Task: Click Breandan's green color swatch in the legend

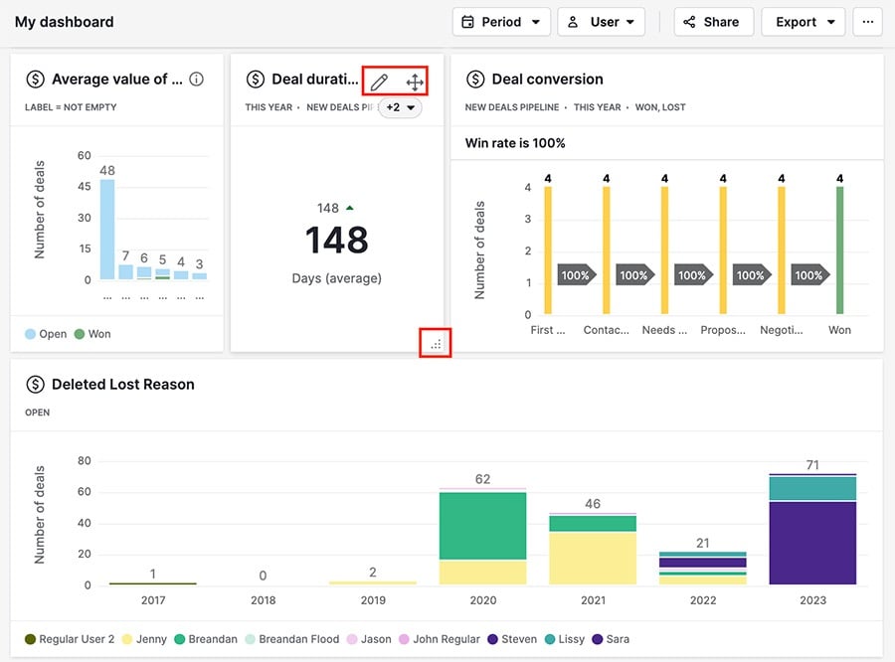Action: click(177, 639)
